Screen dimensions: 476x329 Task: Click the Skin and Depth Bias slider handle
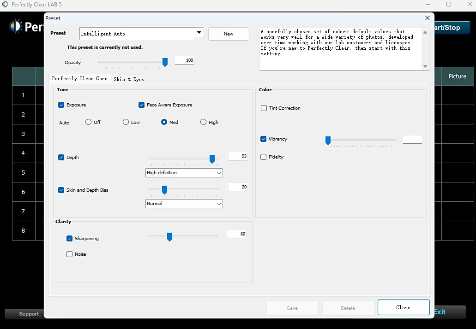click(x=164, y=190)
